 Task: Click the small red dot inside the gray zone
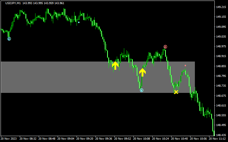(x=185, y=65)
